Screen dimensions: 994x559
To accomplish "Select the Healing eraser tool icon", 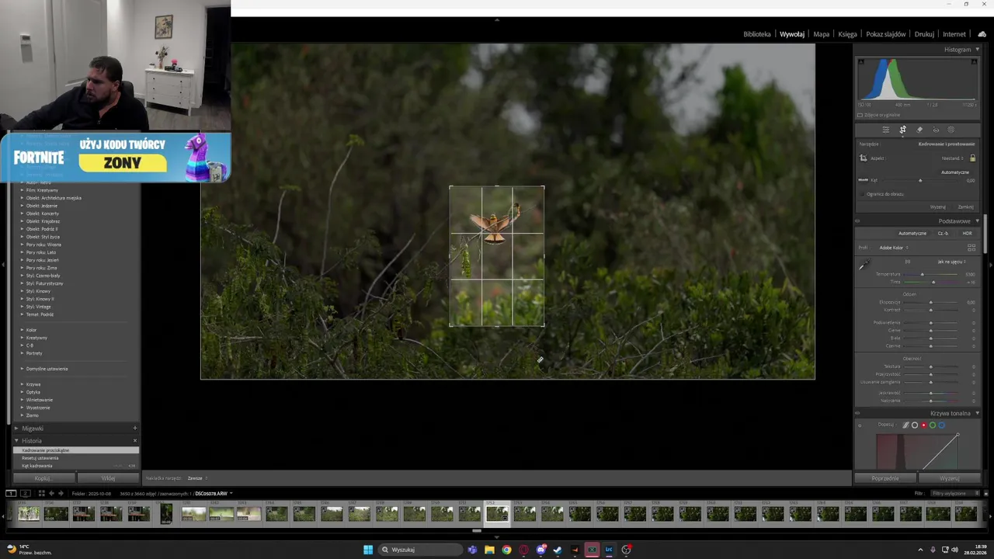I will click(x=919, y=130).
